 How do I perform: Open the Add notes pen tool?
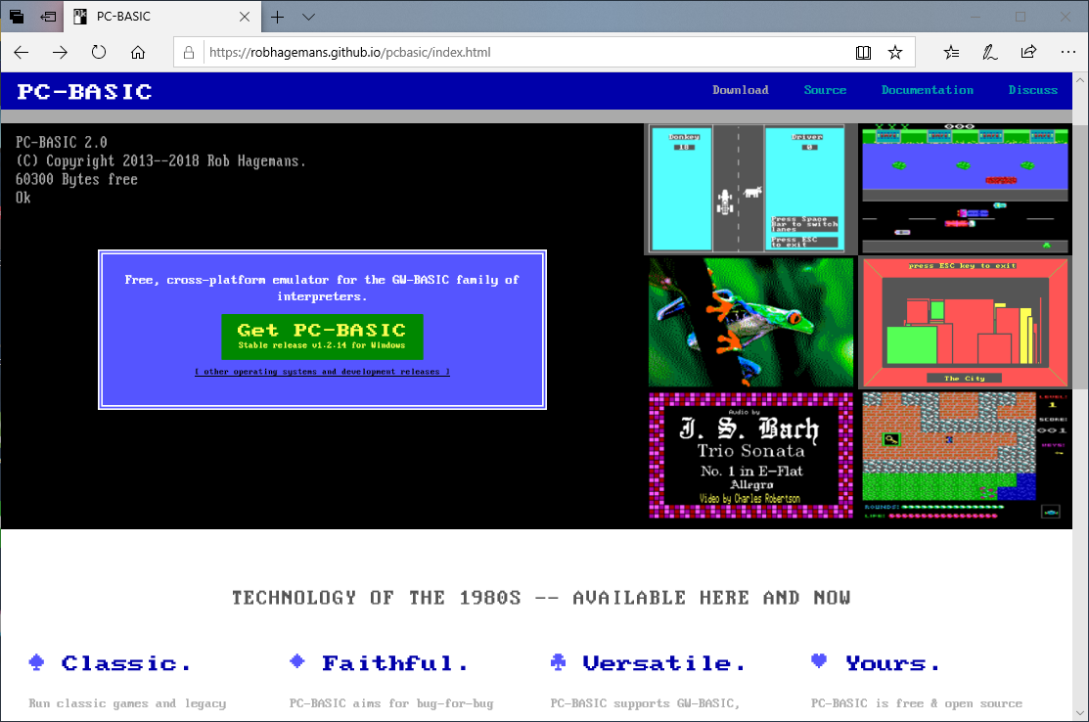coord(989,52)
